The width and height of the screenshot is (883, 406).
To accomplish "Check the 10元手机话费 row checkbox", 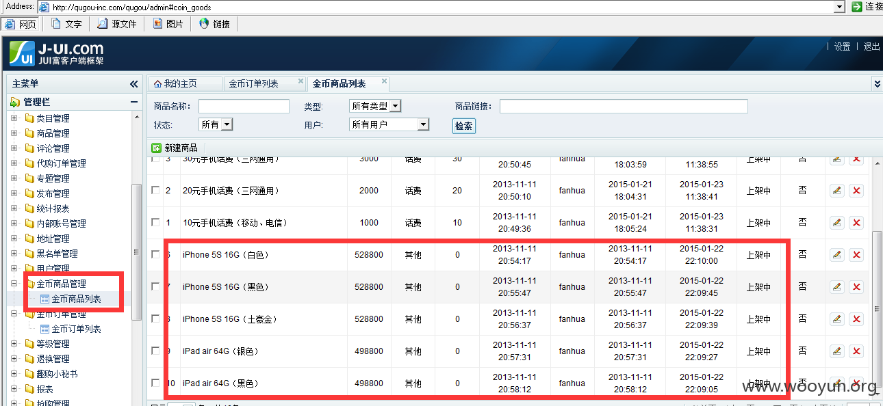I will tap(155, 222).
